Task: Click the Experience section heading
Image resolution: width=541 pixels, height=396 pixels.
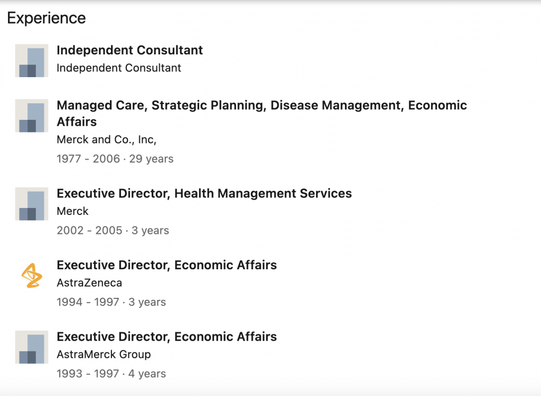Action: coord(46,18)
